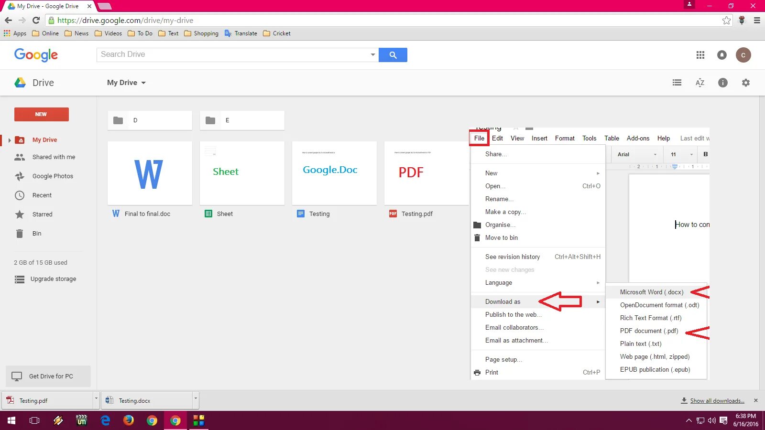Screen dimensions: 765x430
Task: Click the Google Photos pinwheel icon
Action: [x=20, y=176]
